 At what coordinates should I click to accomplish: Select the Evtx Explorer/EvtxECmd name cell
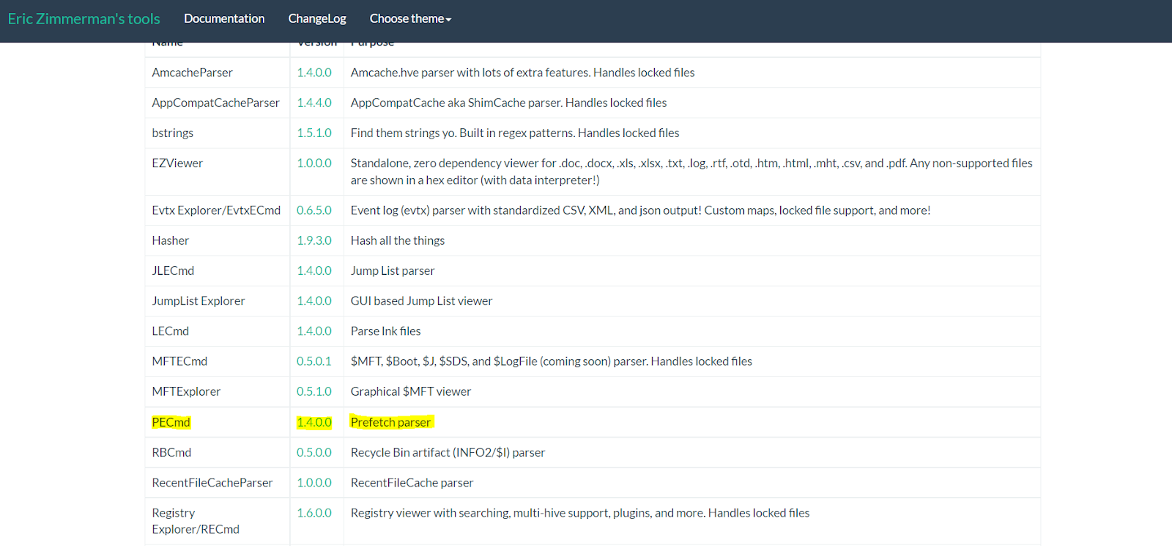point(216,210)
